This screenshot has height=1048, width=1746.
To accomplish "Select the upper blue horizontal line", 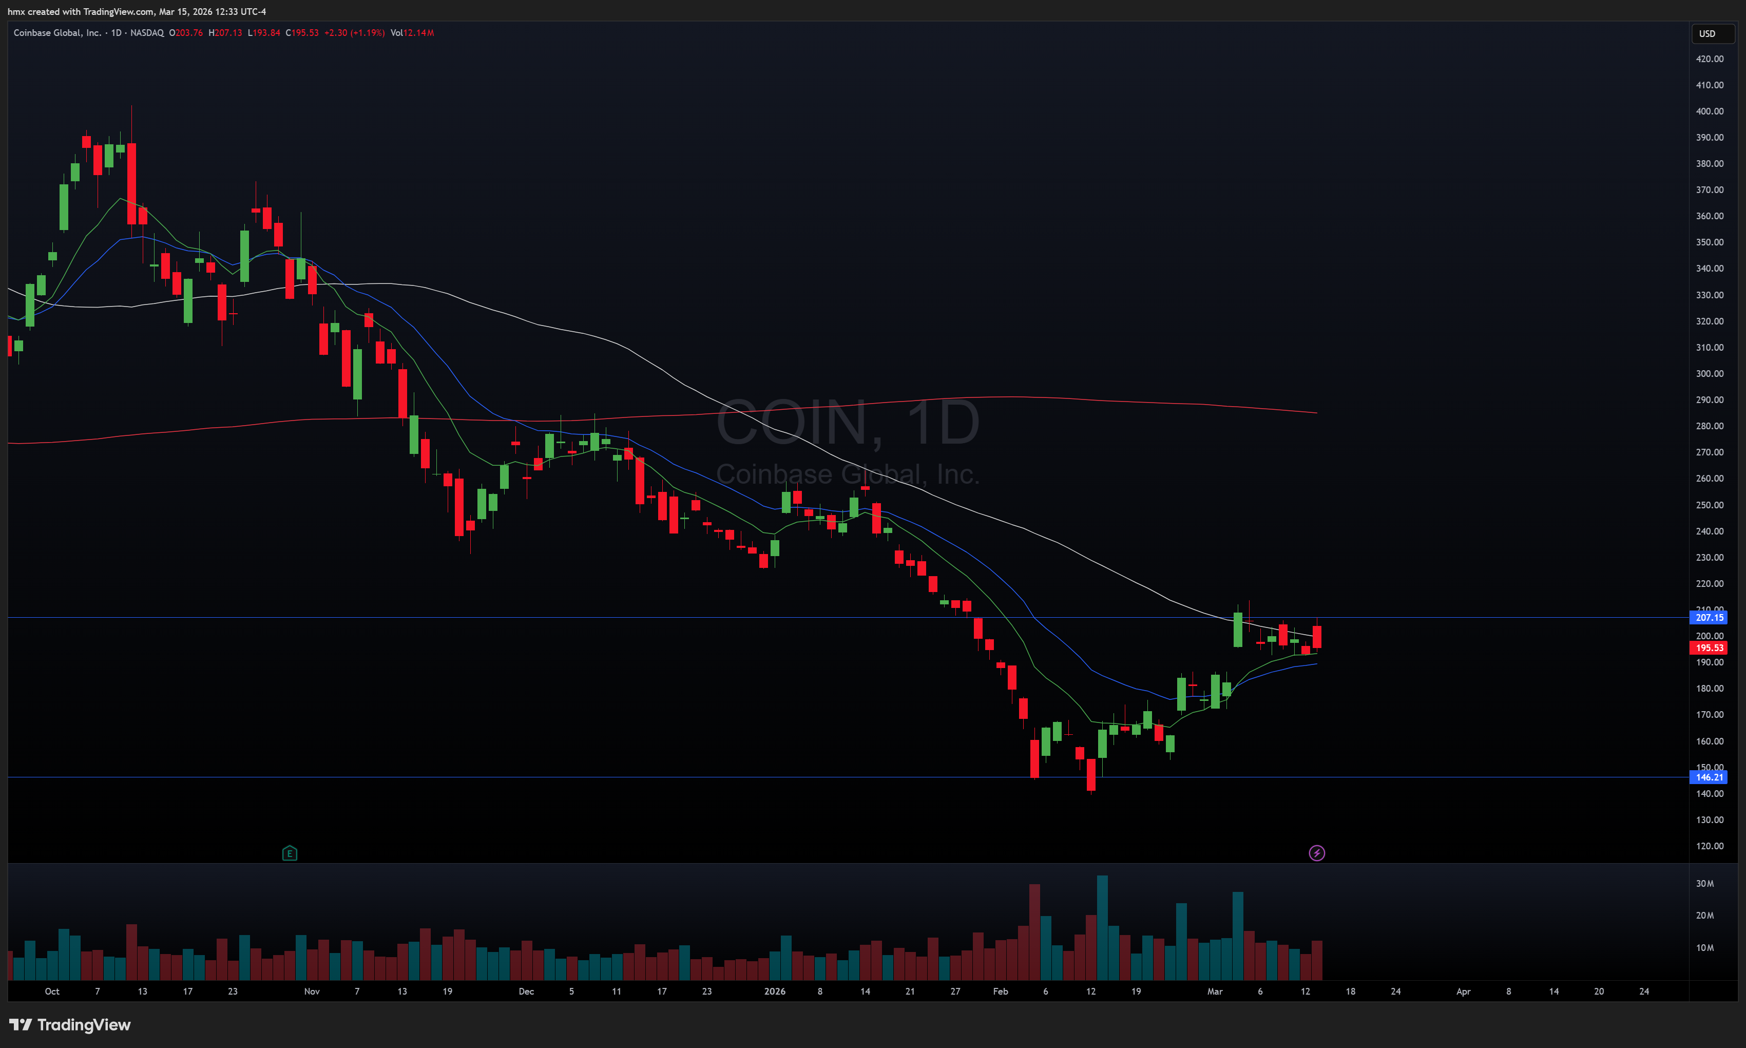I will (706, 617).
